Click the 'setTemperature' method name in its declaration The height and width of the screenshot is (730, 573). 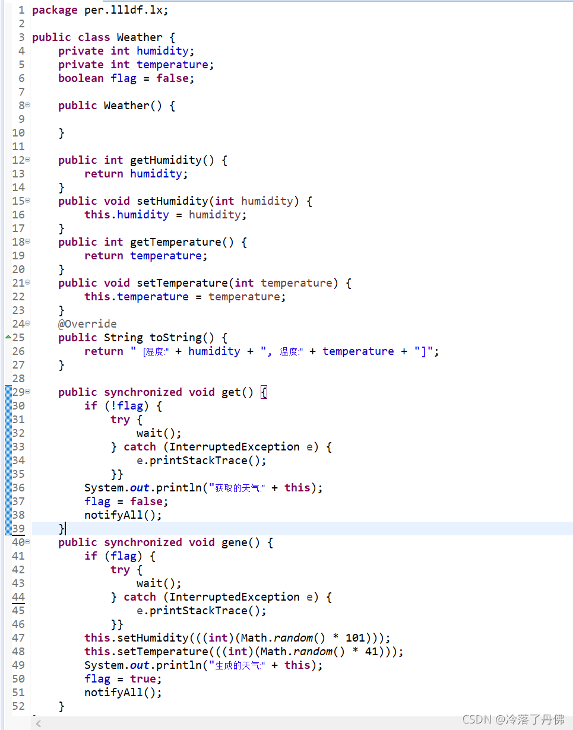pos(182,283)
